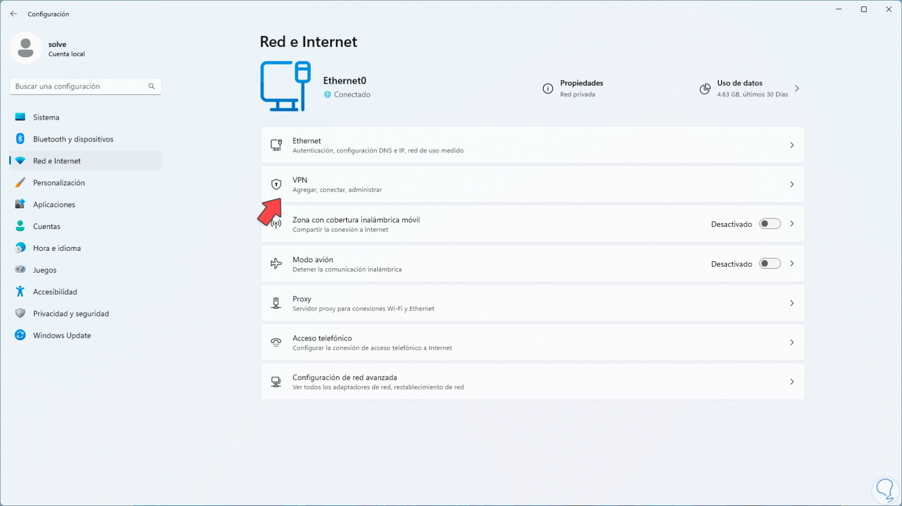Expand the Modo avión row chevron

point(792,264)
